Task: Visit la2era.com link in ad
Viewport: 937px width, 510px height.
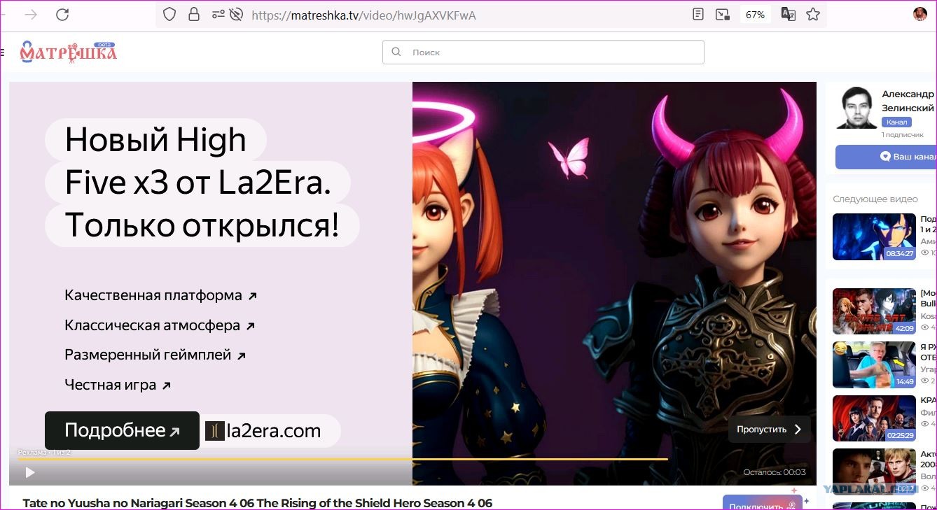Action: click(273, 431)
